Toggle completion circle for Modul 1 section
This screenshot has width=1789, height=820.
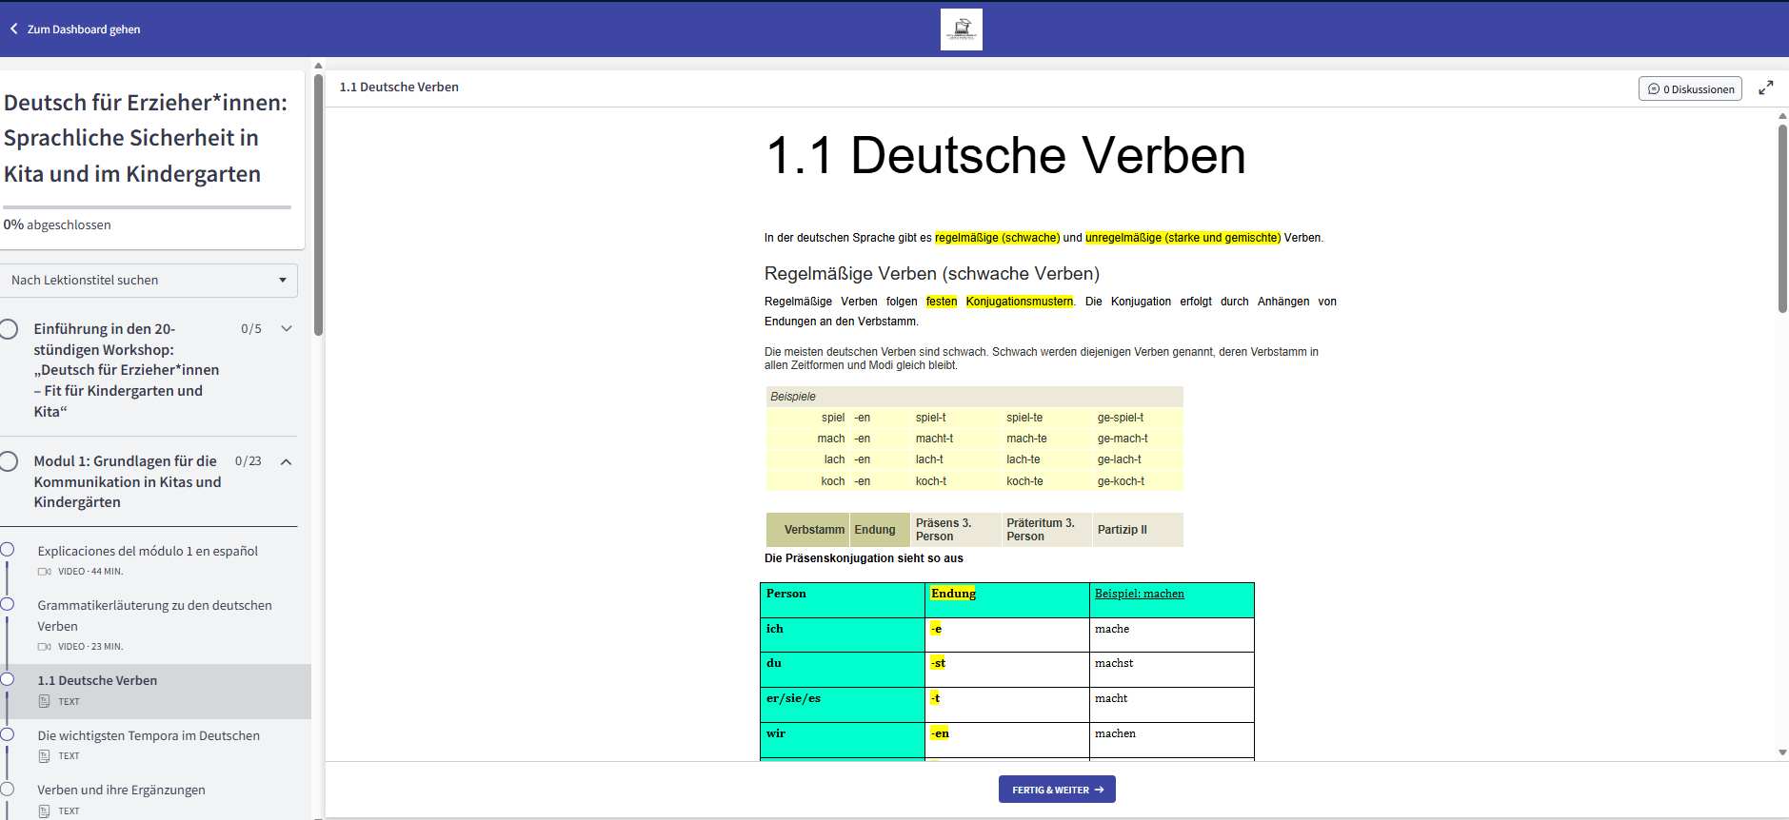coord(9,461)
